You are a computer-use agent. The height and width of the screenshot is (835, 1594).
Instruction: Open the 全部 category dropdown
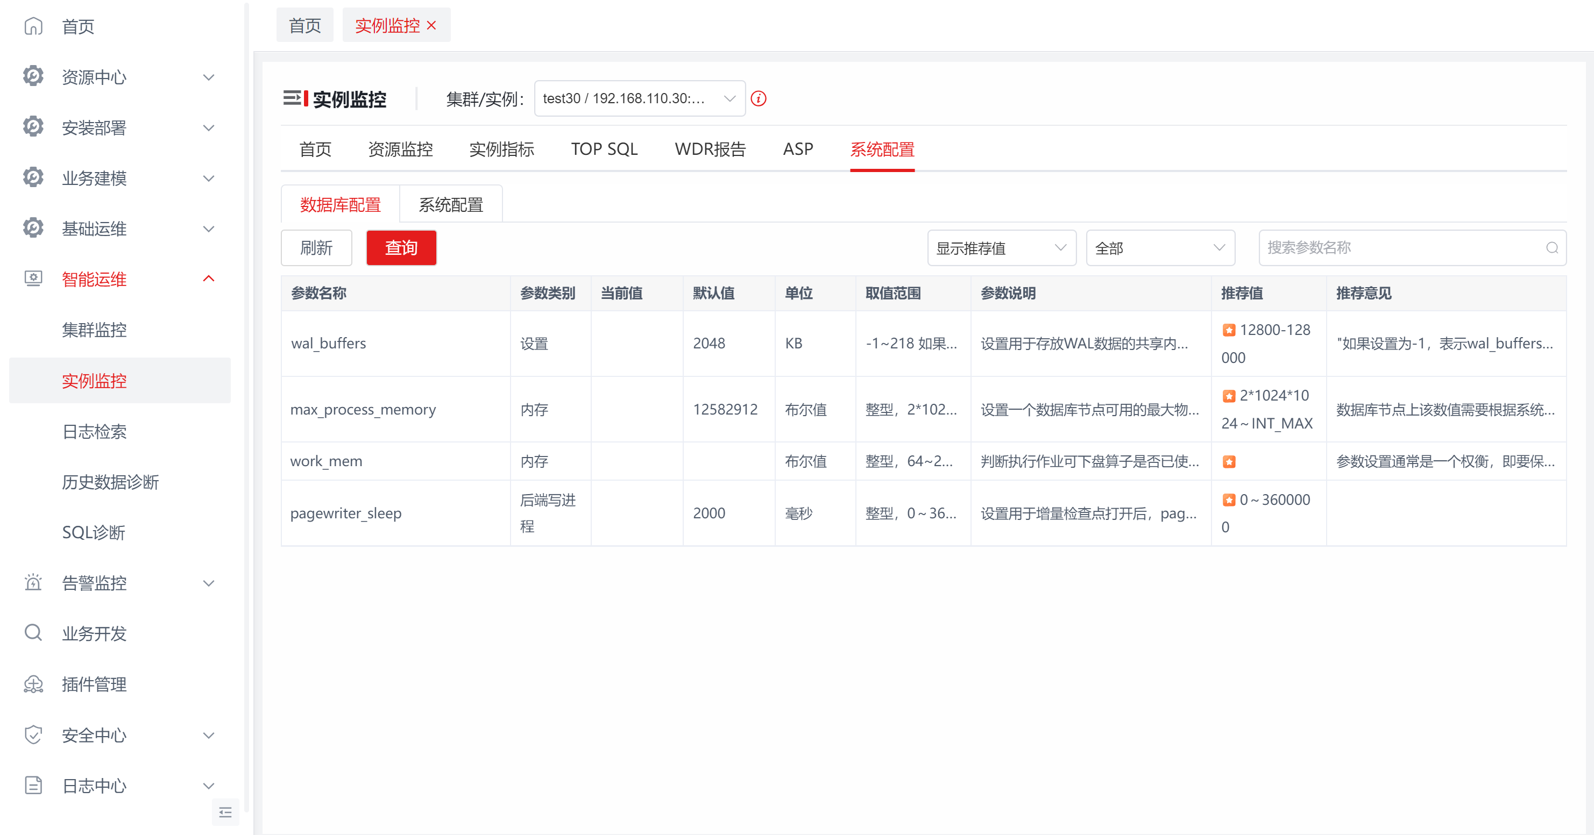pos(1160,248)
